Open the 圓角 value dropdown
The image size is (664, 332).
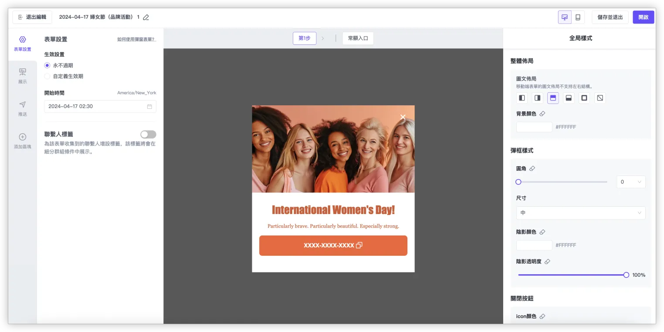[630, 182]
